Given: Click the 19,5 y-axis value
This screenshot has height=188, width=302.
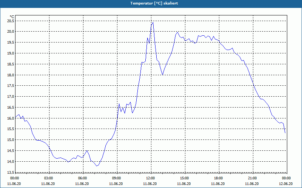Looking at the screenshot, I should (11, 42).
